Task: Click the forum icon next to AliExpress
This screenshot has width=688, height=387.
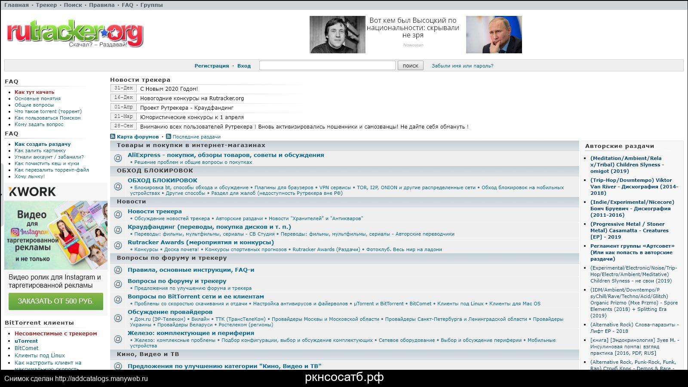Action: pos(118,158)
